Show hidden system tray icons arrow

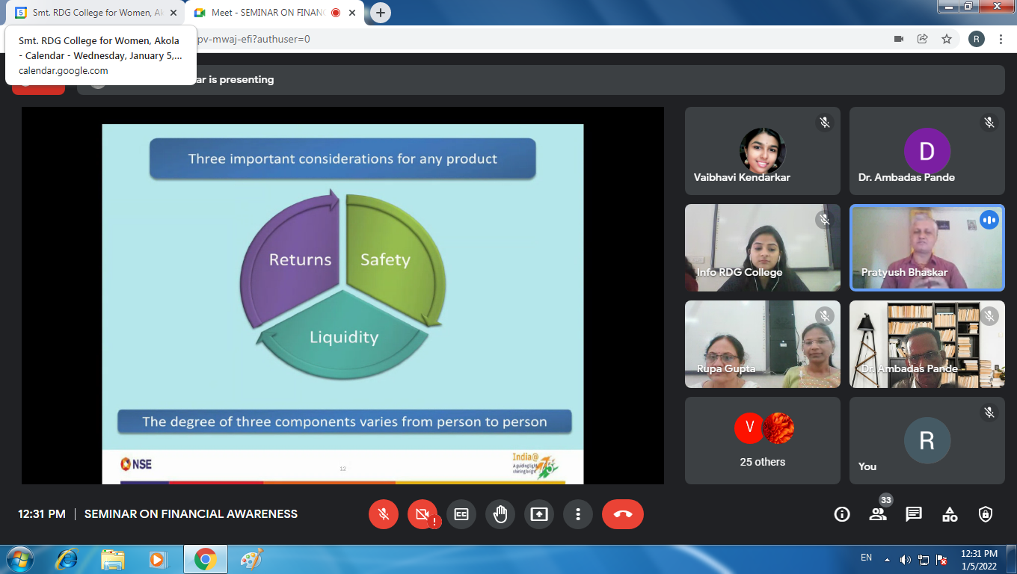click(887, 559)
